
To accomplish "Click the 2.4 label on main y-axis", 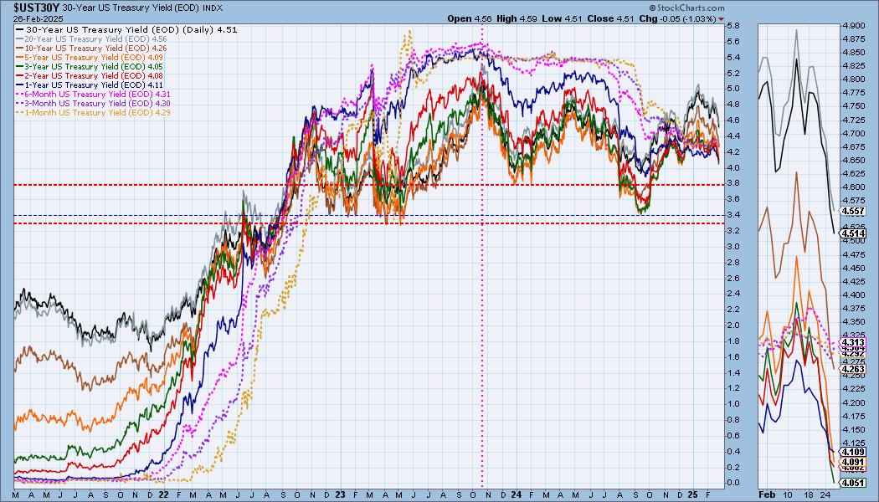I will click(x=733, y=294).
